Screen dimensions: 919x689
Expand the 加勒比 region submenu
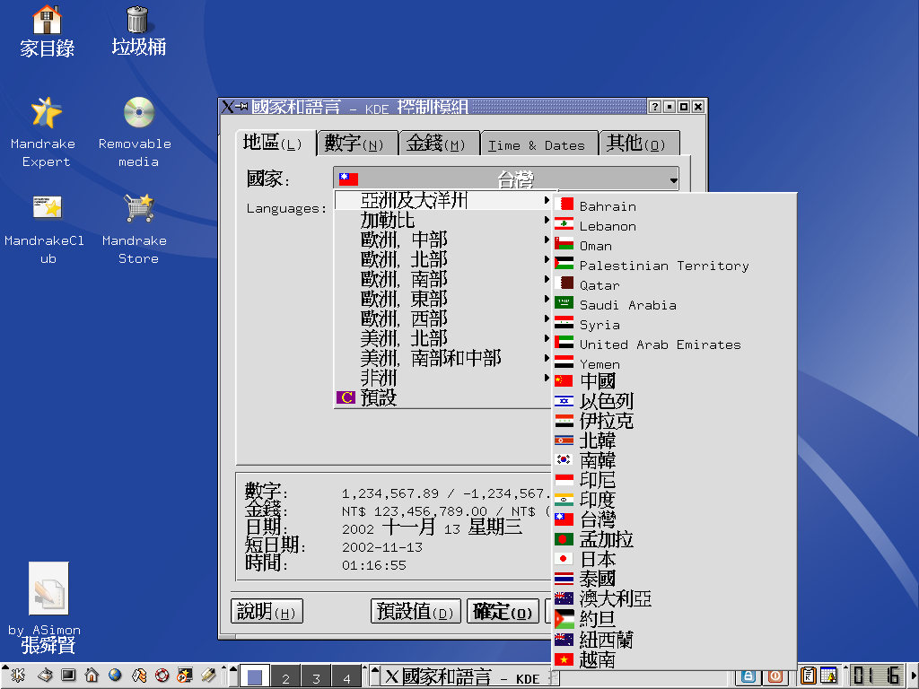click(x=443, y=221)
